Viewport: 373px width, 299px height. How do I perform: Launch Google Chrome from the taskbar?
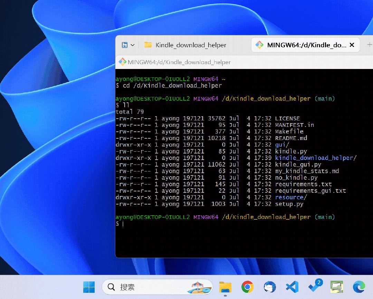247,287
